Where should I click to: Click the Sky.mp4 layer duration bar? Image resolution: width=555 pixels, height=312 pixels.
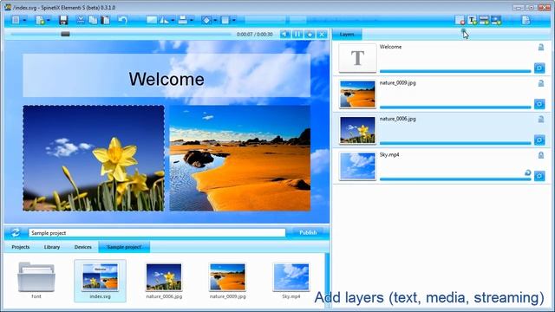pos(455,179)
